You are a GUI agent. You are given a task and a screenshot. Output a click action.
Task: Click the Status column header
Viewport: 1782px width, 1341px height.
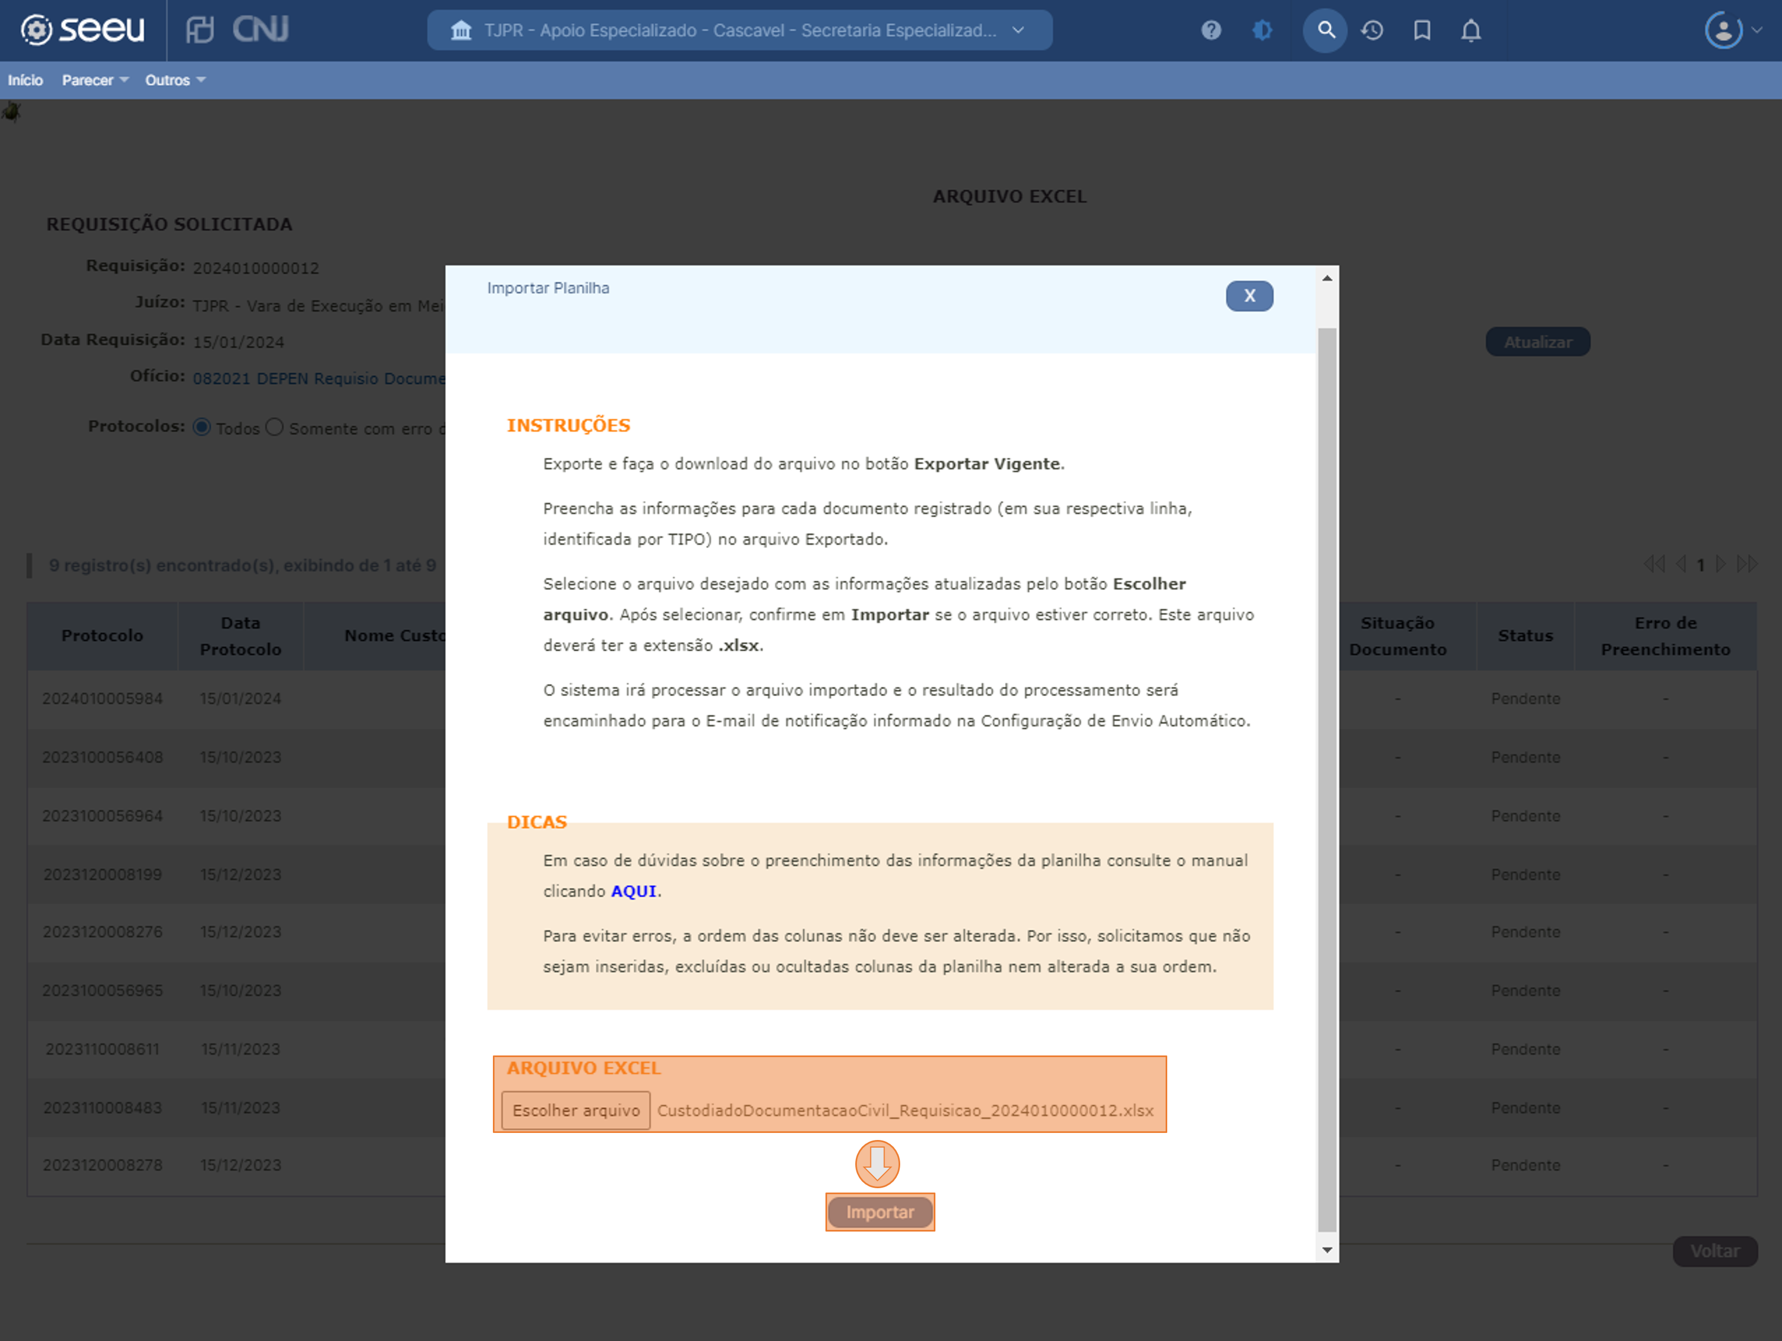coord(1525,636)
